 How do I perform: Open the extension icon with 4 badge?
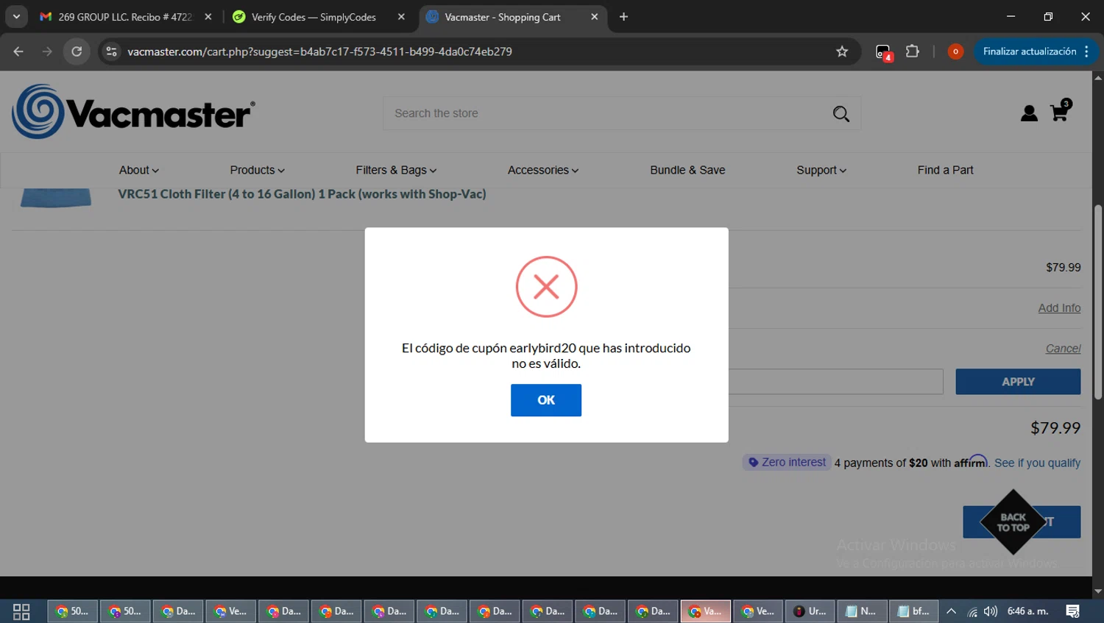click(x=883, y=52)
